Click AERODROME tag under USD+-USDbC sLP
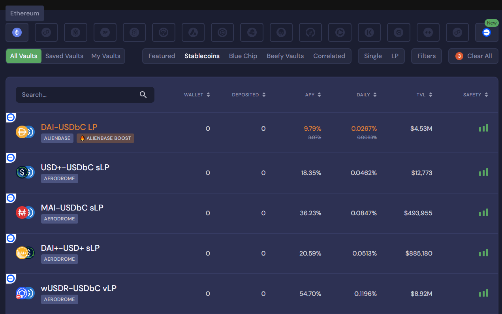The height and width of the screenshot is (314, 502). tap(60, 179)
